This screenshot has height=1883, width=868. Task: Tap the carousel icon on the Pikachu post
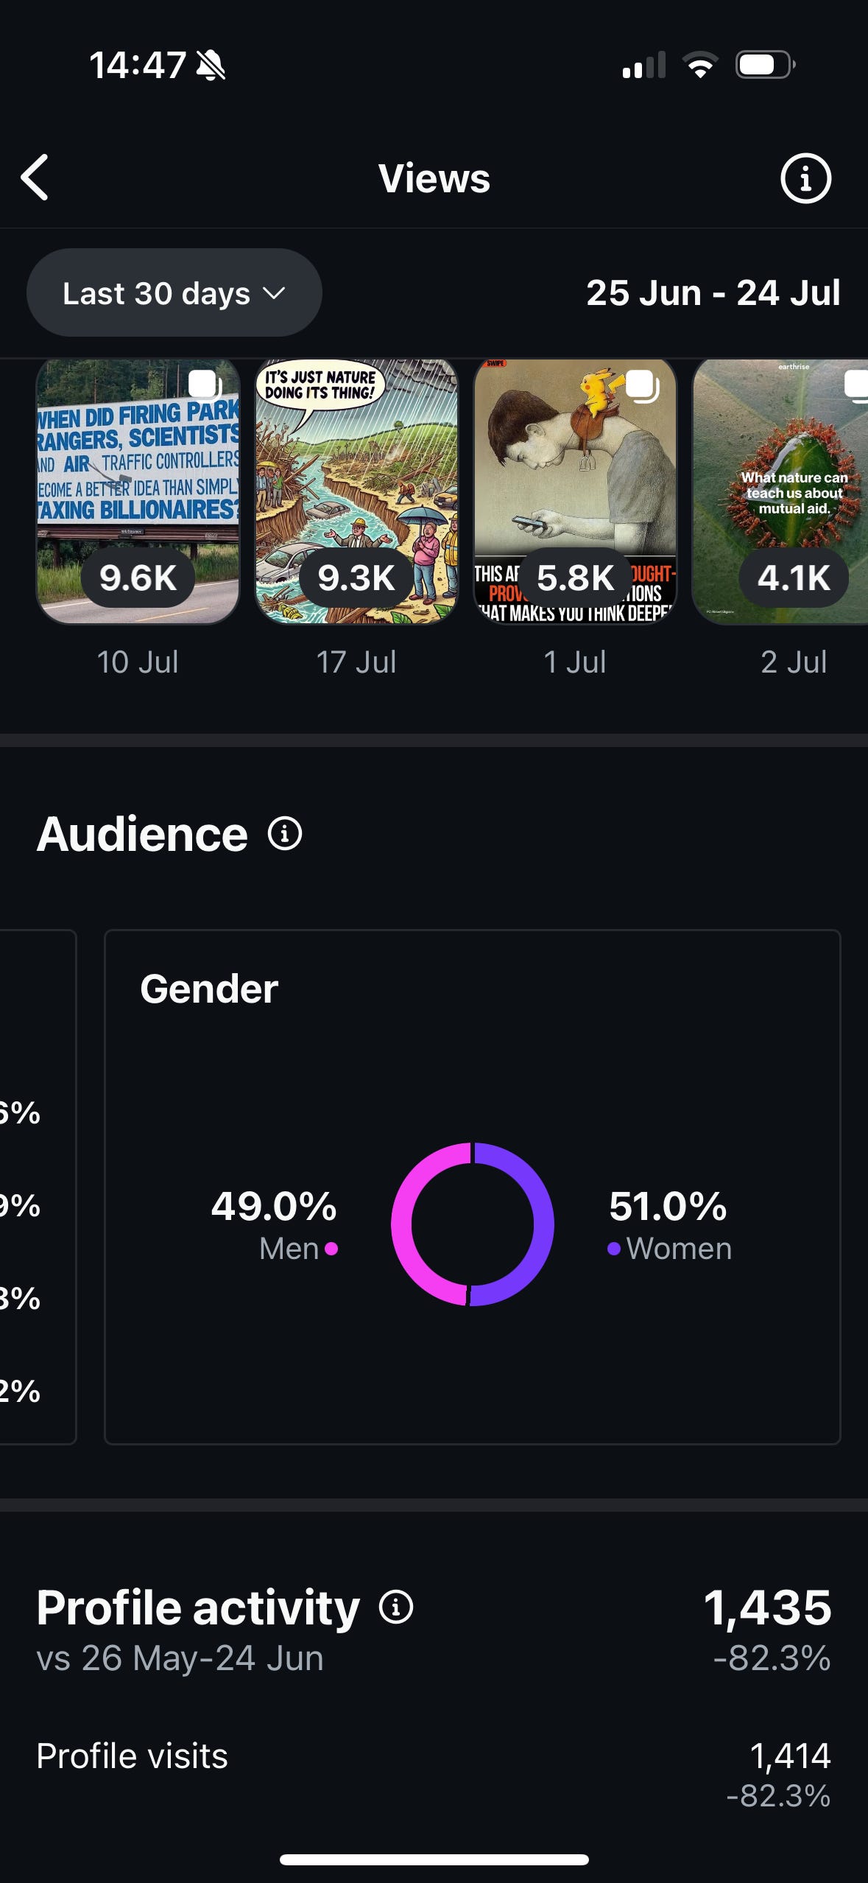[x=642, y=385]
